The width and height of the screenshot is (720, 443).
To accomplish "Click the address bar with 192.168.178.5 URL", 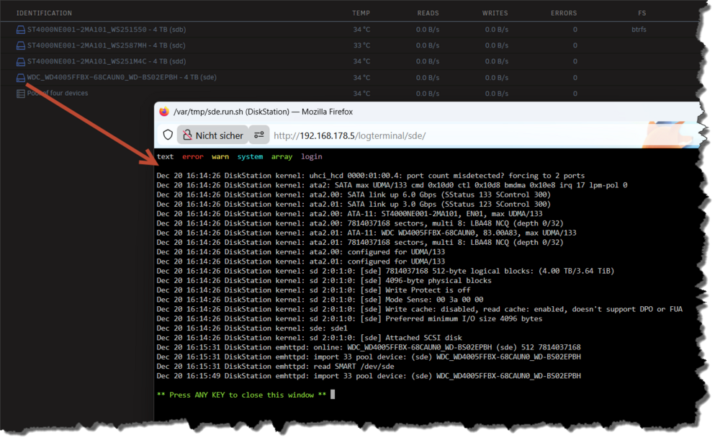I will (349, 135).
